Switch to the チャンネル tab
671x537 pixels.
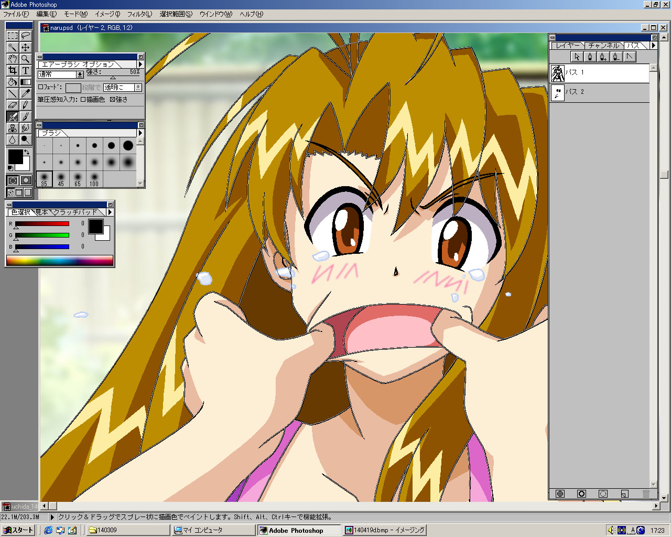point(603,46)
